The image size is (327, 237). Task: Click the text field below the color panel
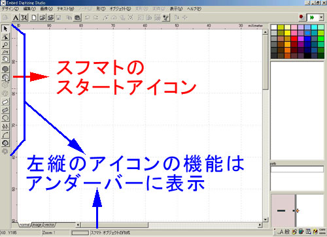click(x=297, y=169)
